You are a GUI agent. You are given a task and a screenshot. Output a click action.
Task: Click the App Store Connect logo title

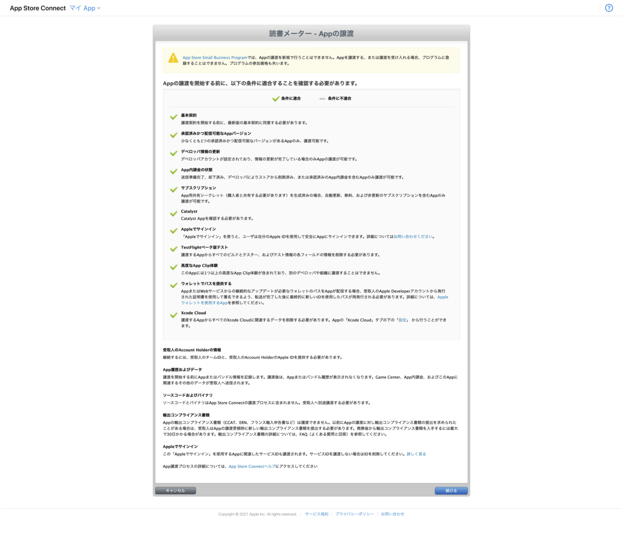38,8
